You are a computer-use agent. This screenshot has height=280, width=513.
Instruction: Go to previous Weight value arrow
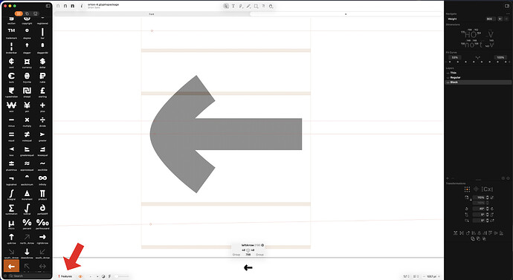(x=500, y=19)
